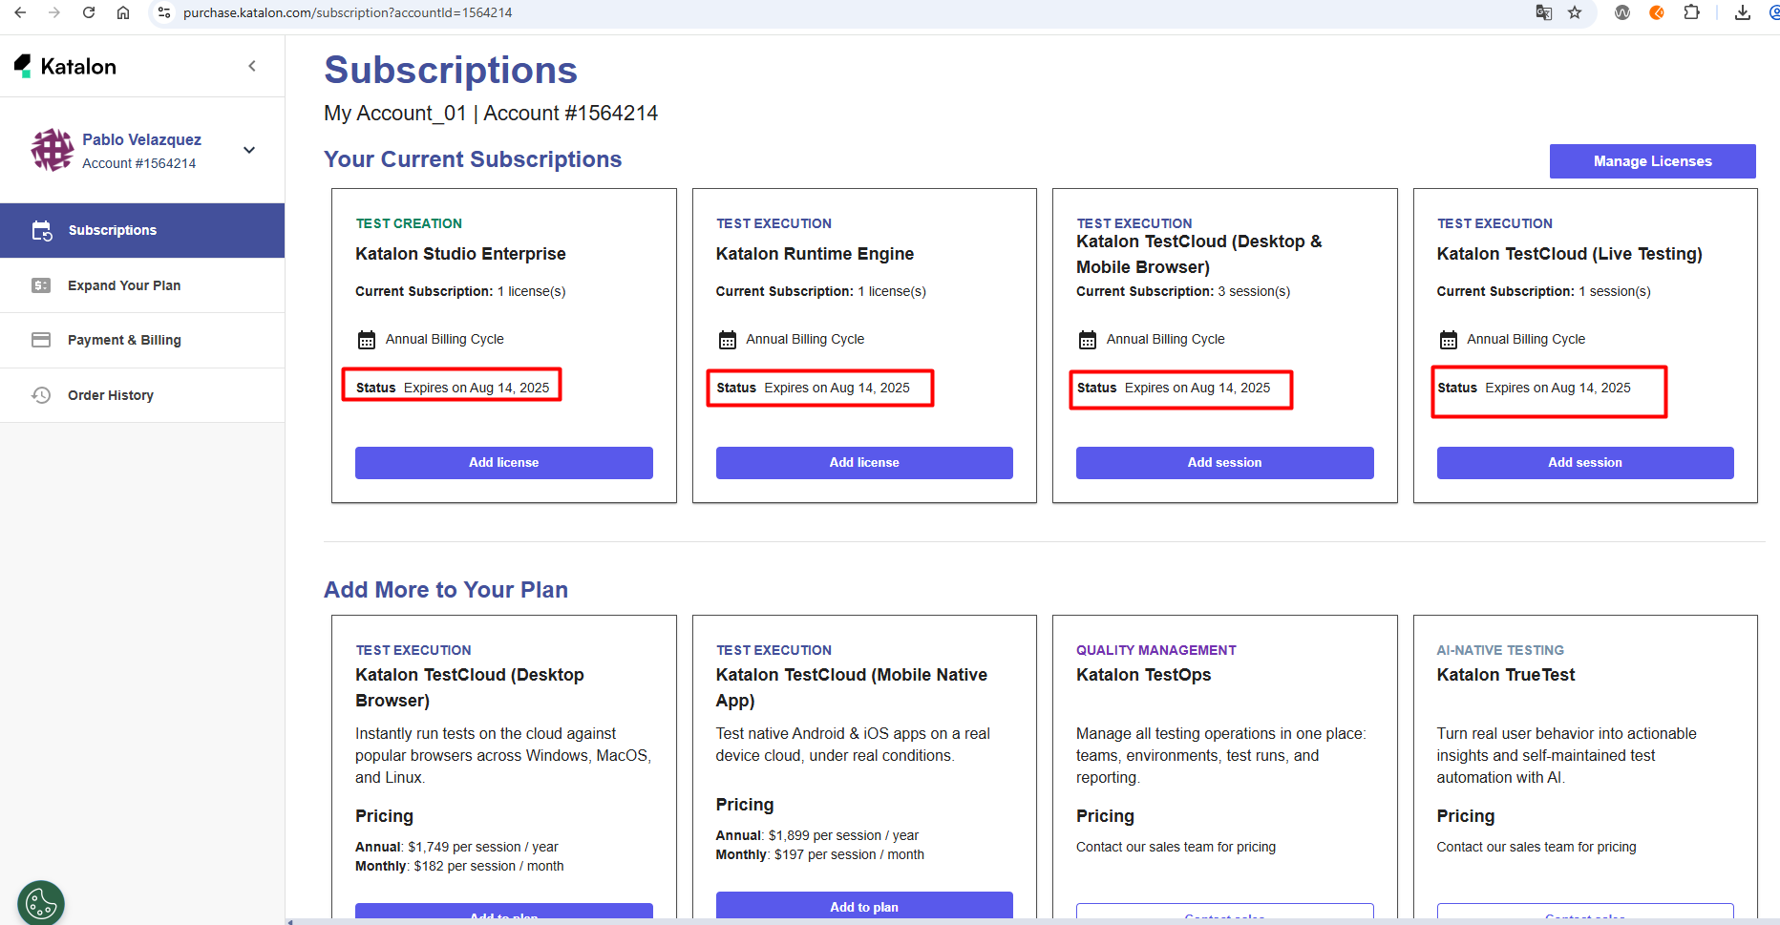Open the browser extensions puzzle icon
The width and height of the screenshot is (1780, 925).
coord(1691,12)
